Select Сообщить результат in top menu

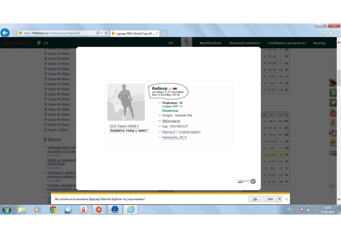[x=286, y=43]
